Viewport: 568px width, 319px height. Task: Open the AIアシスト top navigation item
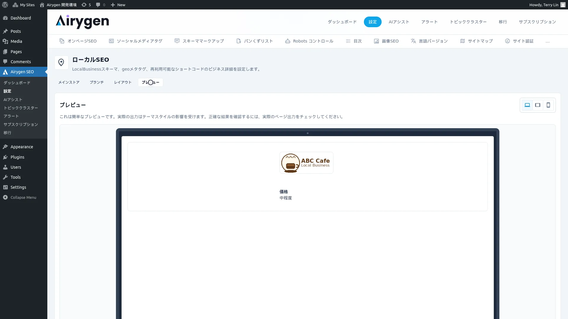tap(399, 22)
